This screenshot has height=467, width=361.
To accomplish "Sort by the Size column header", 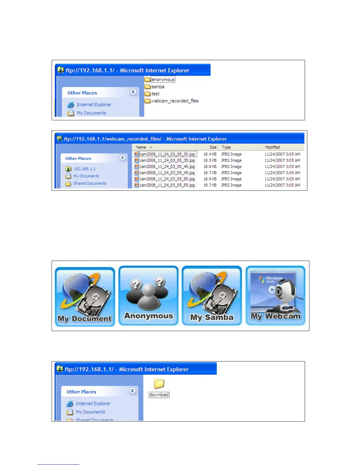I will tap(207, 147).
